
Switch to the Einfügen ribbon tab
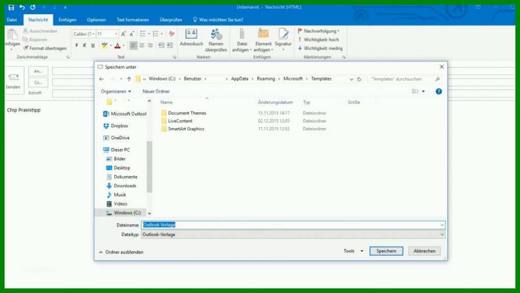(x=67, y=20)
